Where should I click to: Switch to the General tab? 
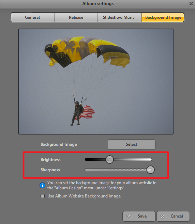(x=33, y=17)
